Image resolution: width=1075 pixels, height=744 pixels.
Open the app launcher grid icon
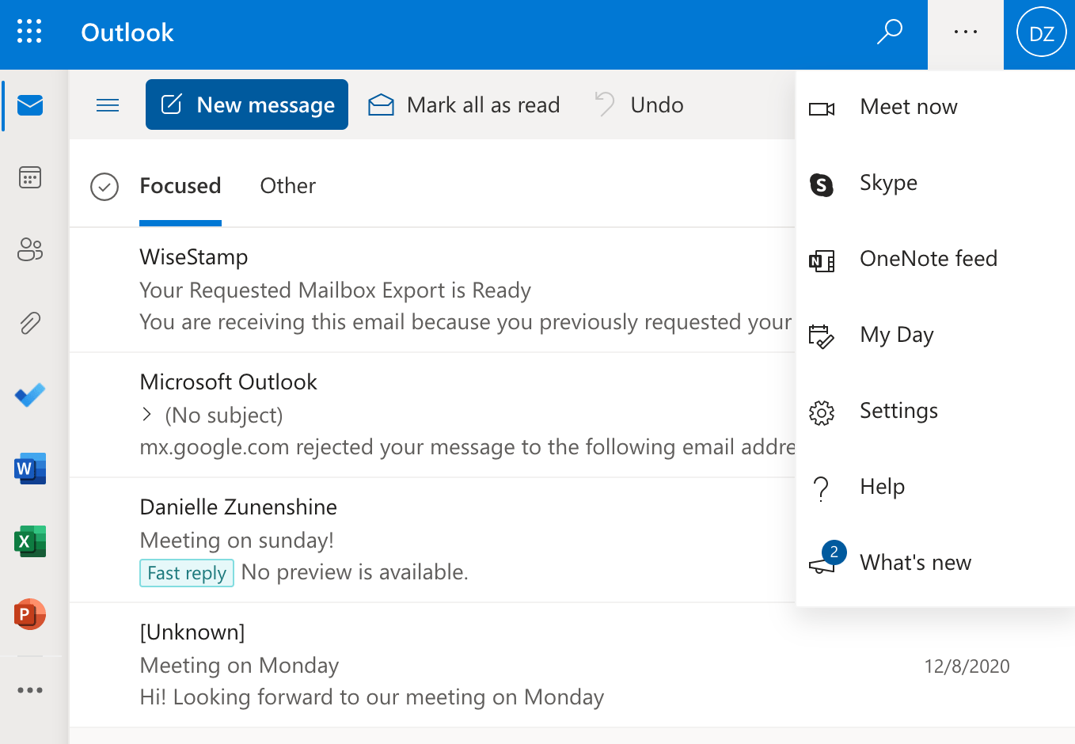click(x=30, y=32)
